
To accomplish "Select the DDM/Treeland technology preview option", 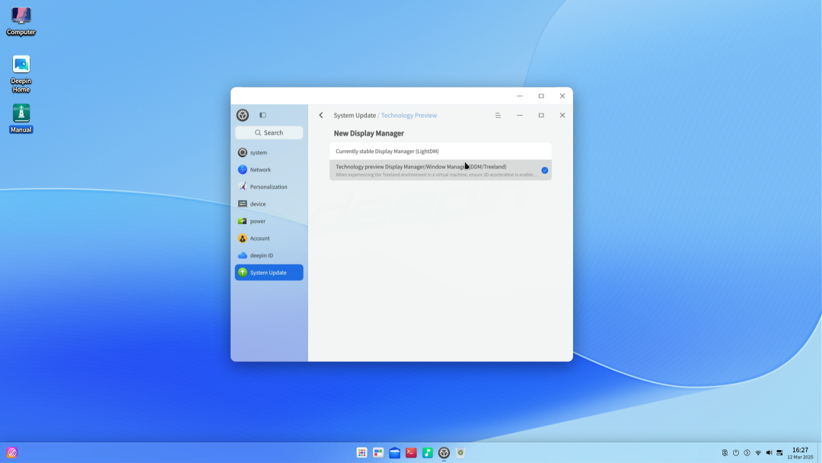I will 441,170.
